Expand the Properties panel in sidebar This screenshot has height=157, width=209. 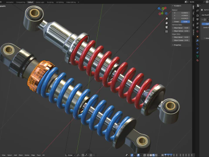click(177, 45)
